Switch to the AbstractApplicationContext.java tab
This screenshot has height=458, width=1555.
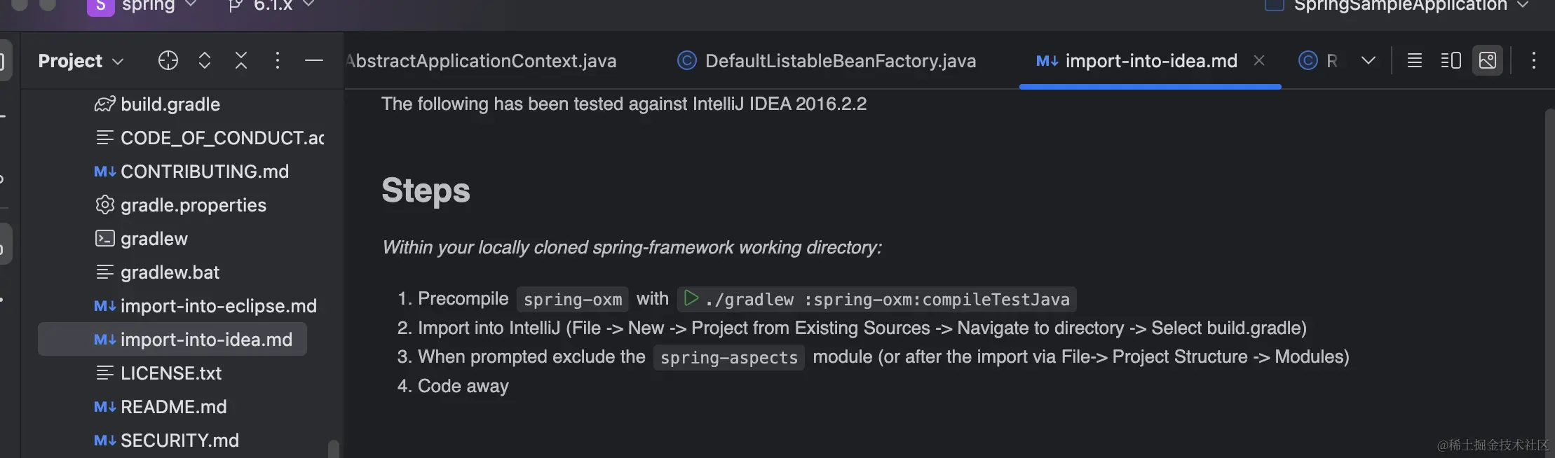[x=482, y=61]
